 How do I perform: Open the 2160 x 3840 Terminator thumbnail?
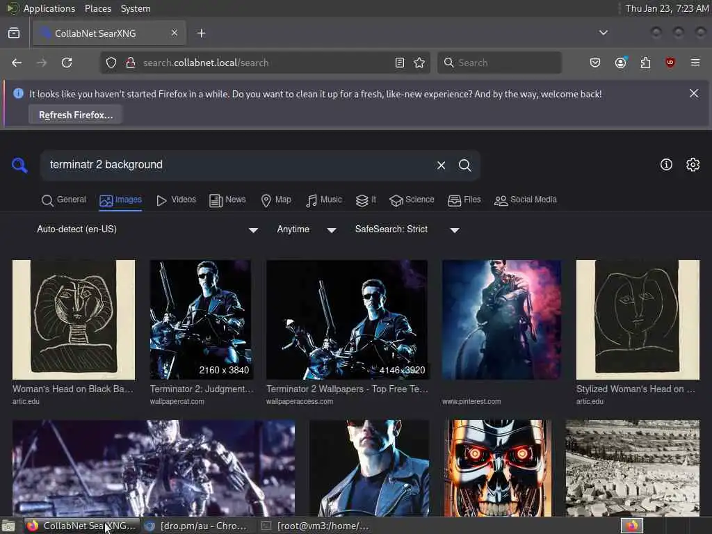200,320
